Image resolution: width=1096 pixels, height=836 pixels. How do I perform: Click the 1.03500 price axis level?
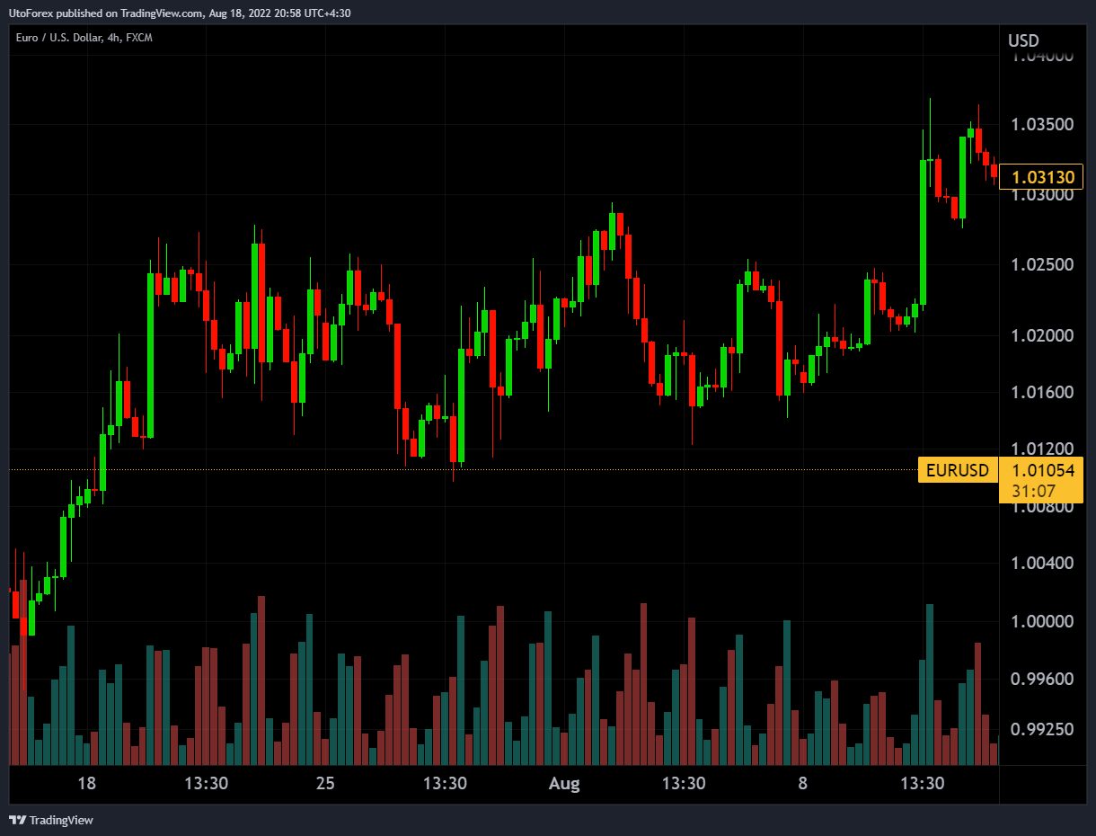coord(1042,124)
